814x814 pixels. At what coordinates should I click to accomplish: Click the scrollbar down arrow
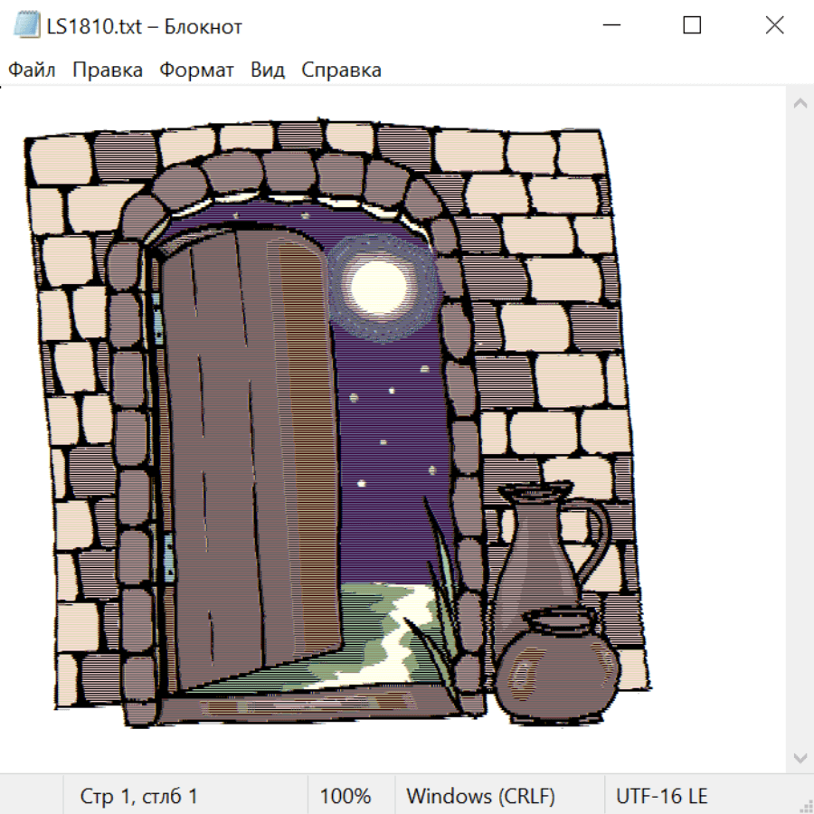point(800,757)
